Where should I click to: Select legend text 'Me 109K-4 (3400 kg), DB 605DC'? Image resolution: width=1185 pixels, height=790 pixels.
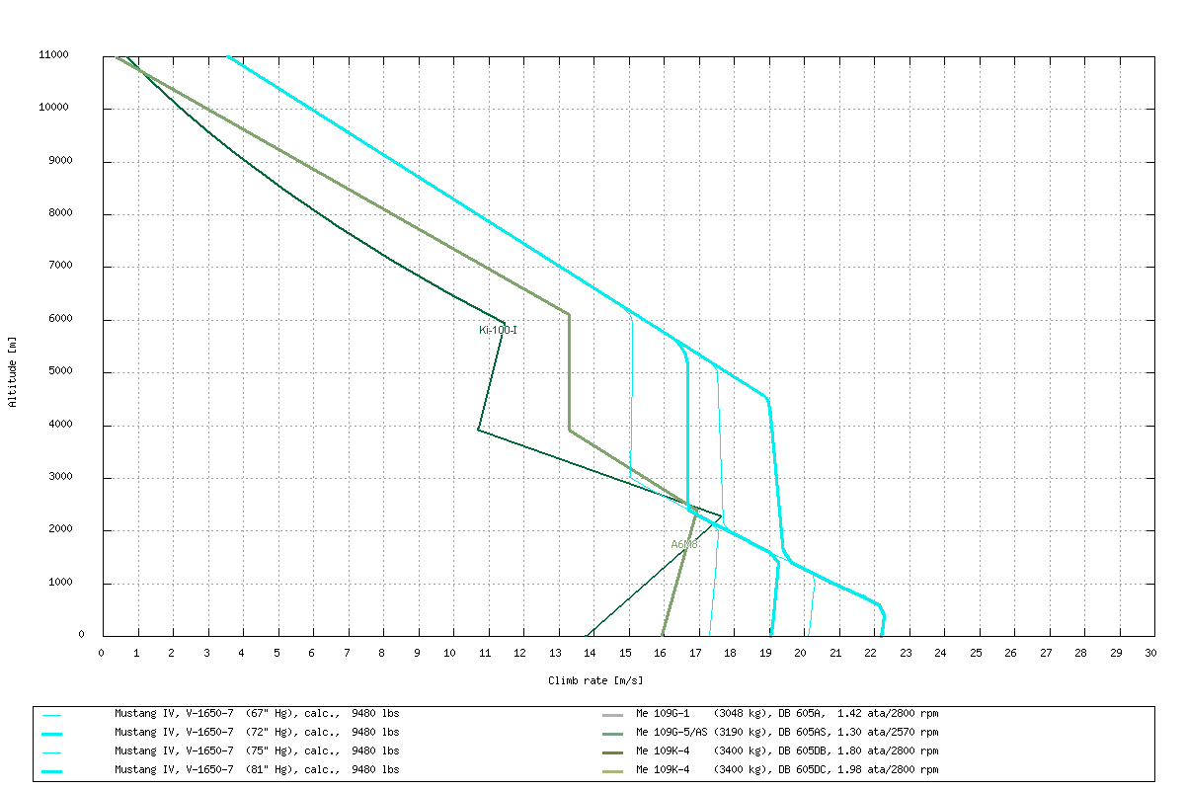click(x=731, y=769)
